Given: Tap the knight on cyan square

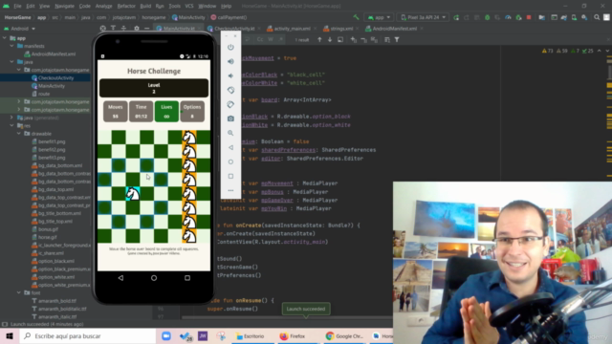Looking at the screenshot, I should point(133,193).
